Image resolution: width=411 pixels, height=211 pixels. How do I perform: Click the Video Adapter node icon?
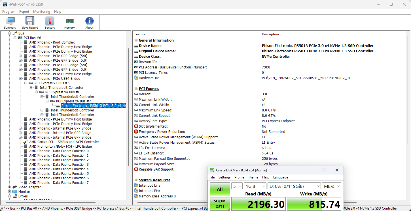coord(15,187)
